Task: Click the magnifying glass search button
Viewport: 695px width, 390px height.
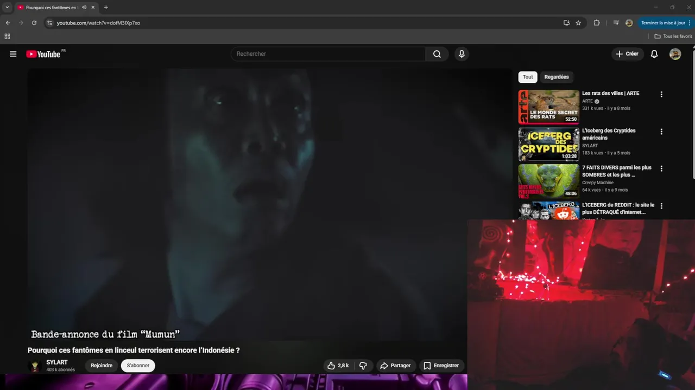Action: point(437,54)
